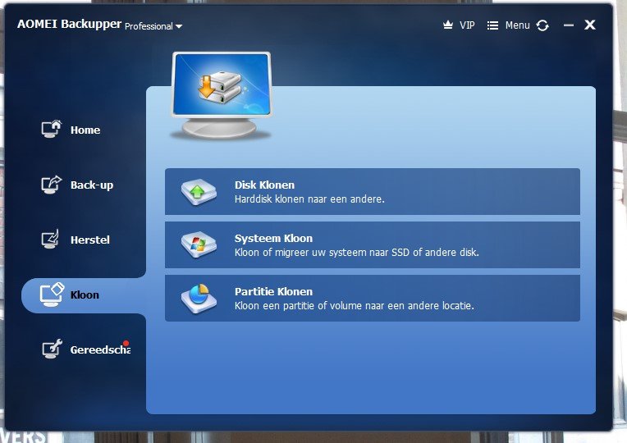
Task: Click the Systeem Kloon Windows logo icon
Action: [199, 245]
